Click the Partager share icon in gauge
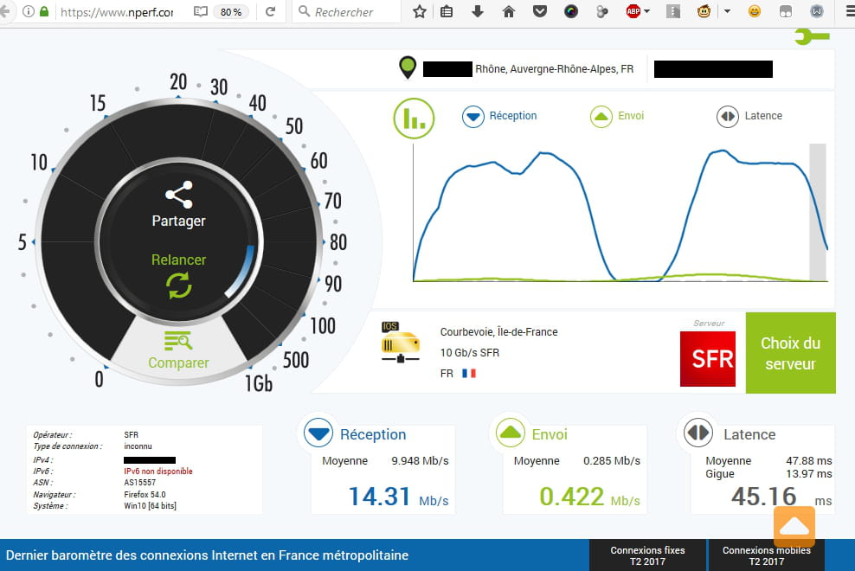The image size is (855, 571). pos(179,195)
